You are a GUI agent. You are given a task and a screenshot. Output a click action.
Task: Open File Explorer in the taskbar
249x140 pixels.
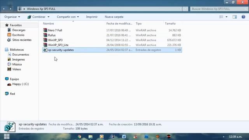(90, 136)
